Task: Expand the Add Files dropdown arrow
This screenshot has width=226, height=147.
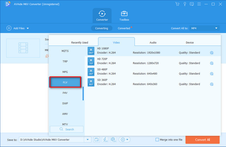Action: coord(28,28)
